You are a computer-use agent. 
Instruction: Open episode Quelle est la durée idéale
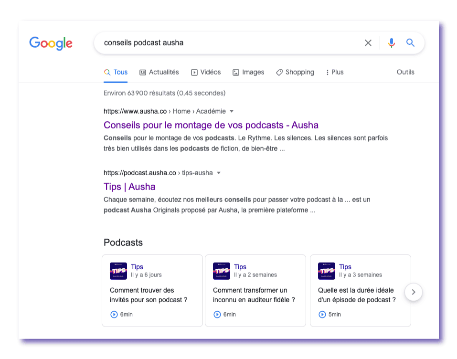click(357, 295)
